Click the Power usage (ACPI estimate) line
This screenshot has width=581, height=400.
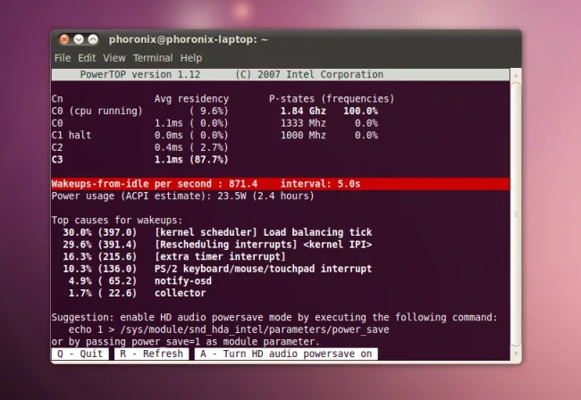coord(182,196)
